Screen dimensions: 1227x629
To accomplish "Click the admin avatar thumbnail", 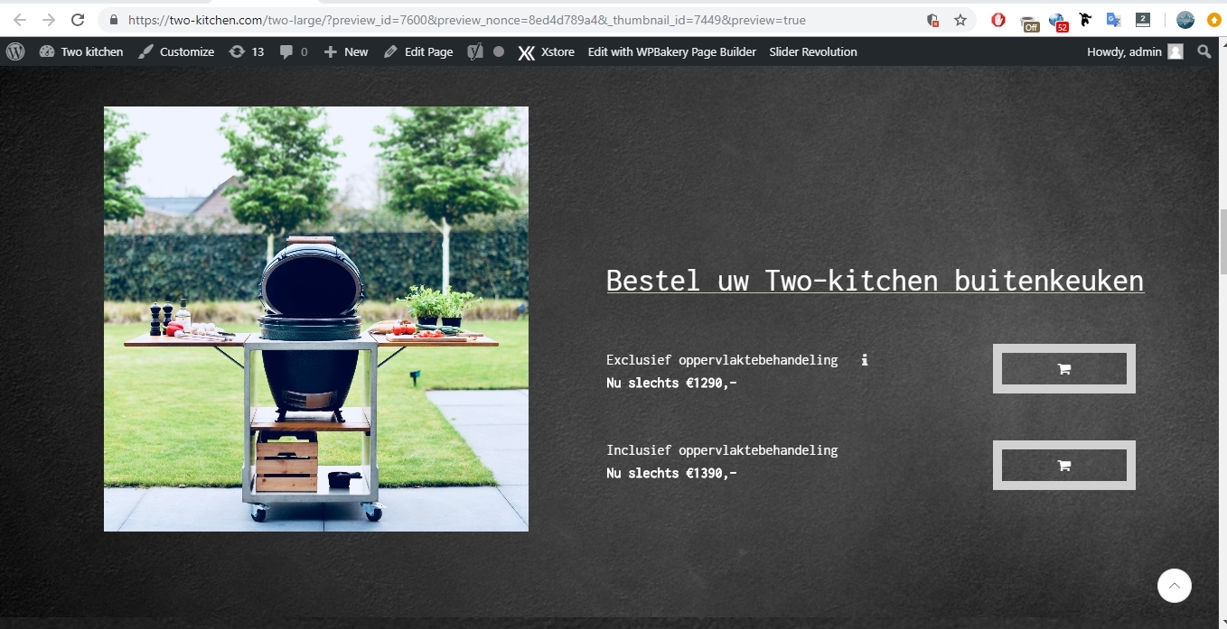I will point(1175,51).
